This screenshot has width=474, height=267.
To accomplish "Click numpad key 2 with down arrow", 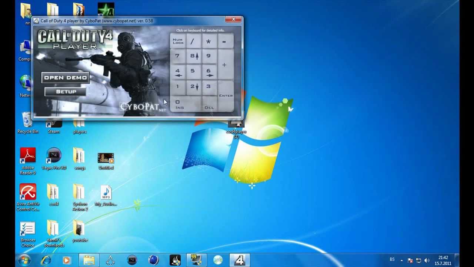I will (193, 87).
